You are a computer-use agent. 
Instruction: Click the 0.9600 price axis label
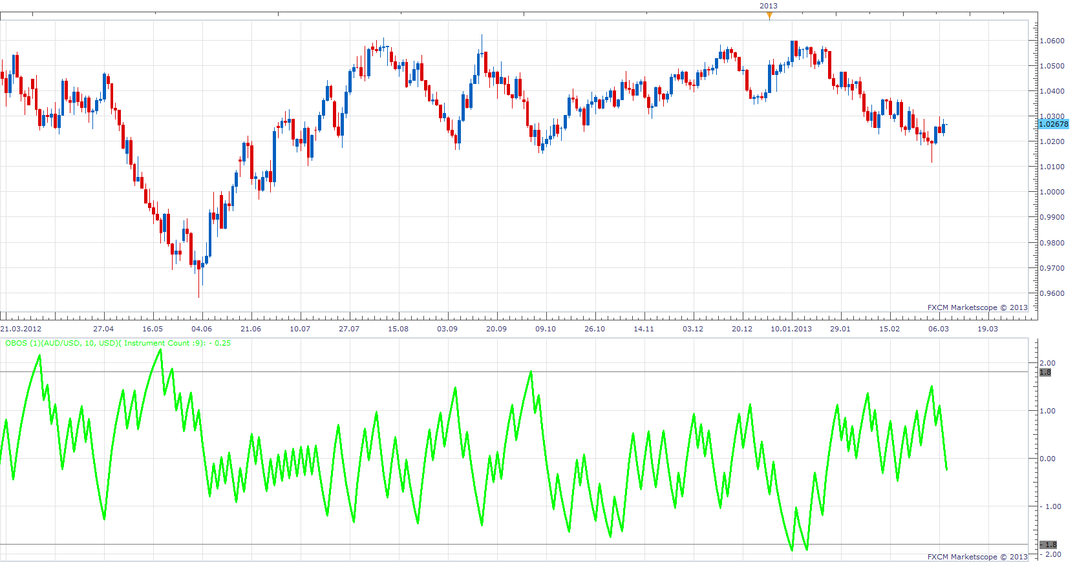1052,293
